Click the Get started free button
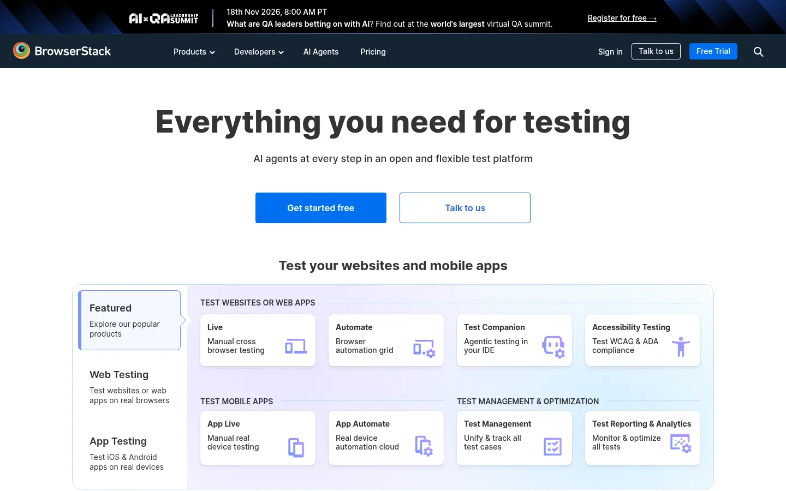This screenshot has height=491, width=786. tap(321, 208)
